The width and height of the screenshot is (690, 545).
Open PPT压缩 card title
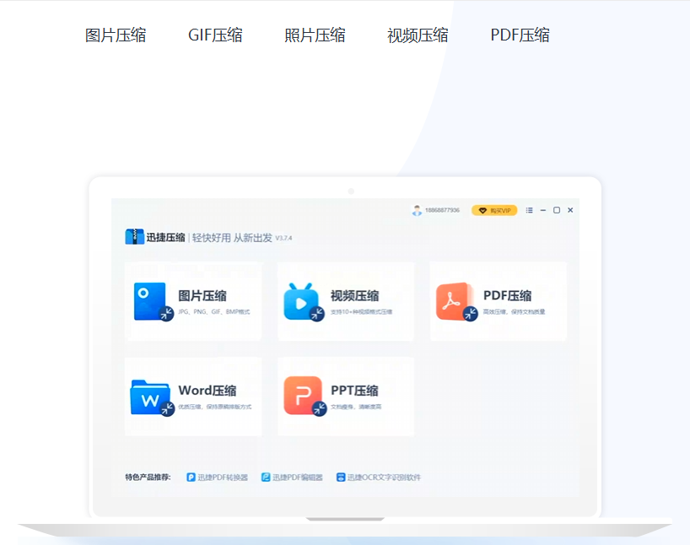point(354,391)
